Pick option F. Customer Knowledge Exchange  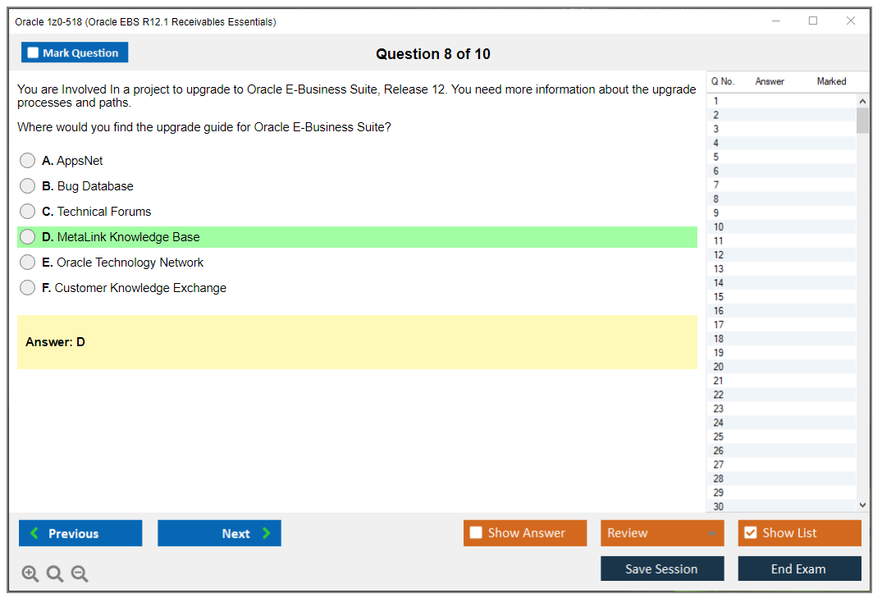coord(28,288)
